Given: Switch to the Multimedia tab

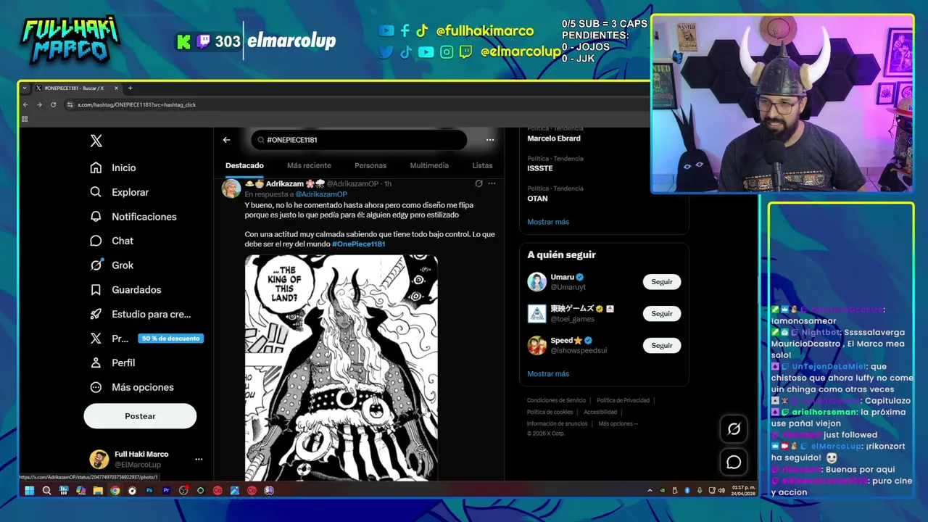Looking at the screenshot, I should pyautogui.click(x=429, y=165).
